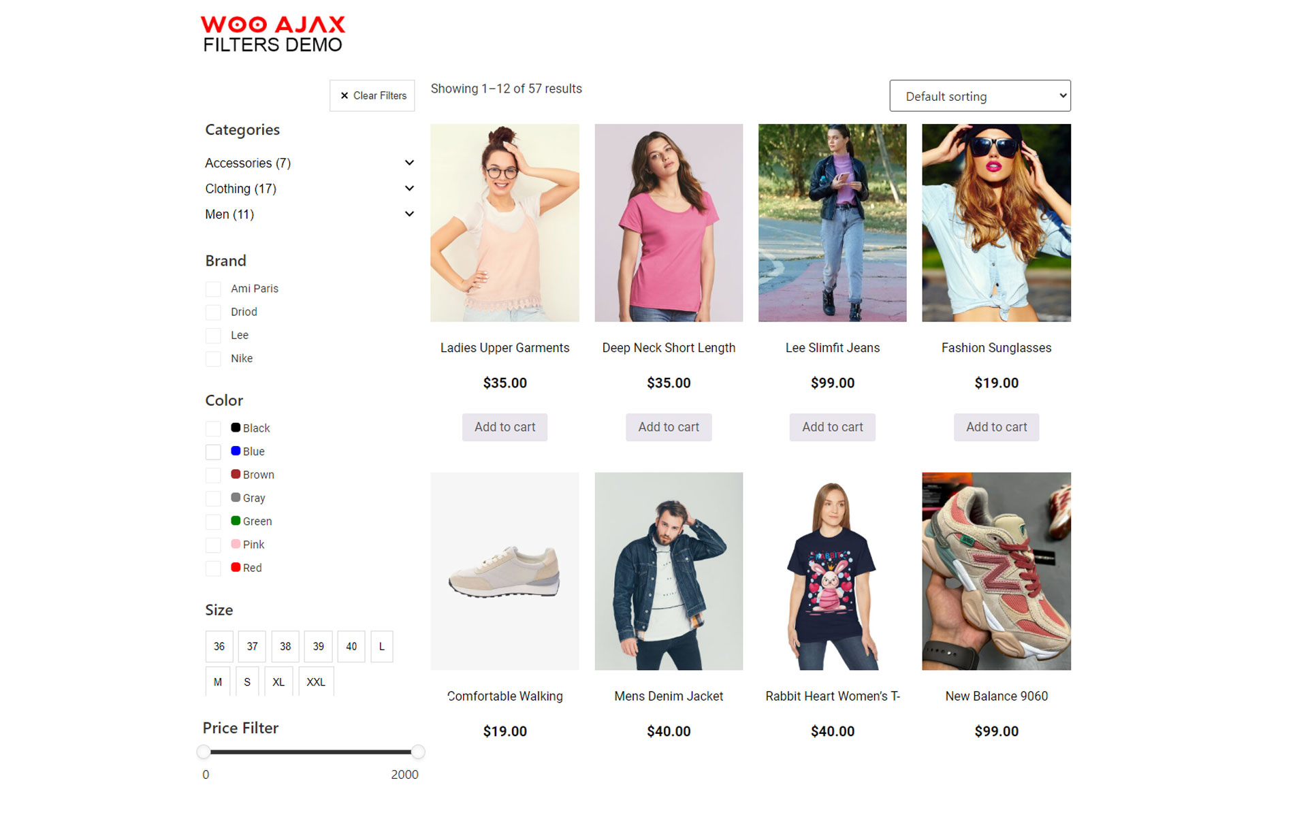Select the Men (11) category
The height and width of the screenshot is (817, 1314).
point(229,215)
